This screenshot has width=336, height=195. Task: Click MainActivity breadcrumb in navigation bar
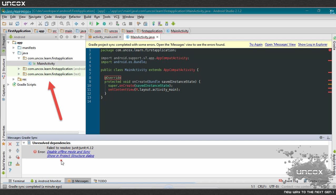pos(177,31)
